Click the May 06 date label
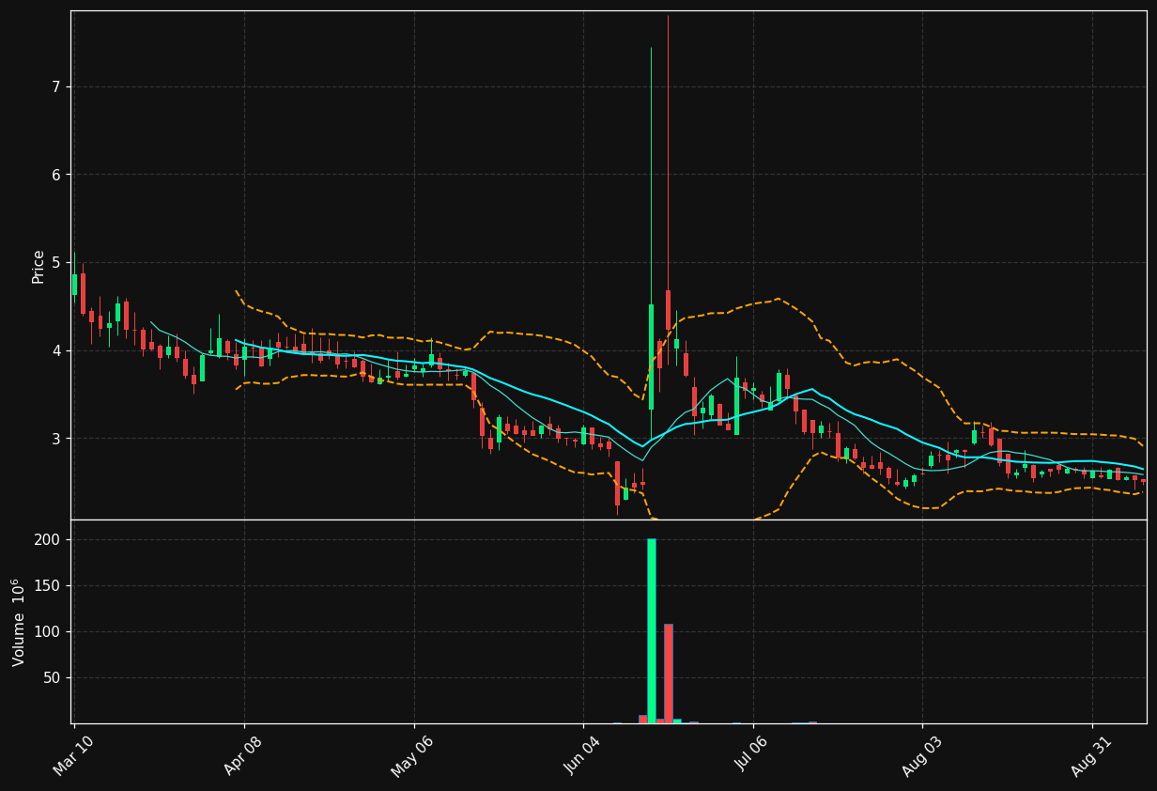 413,755
